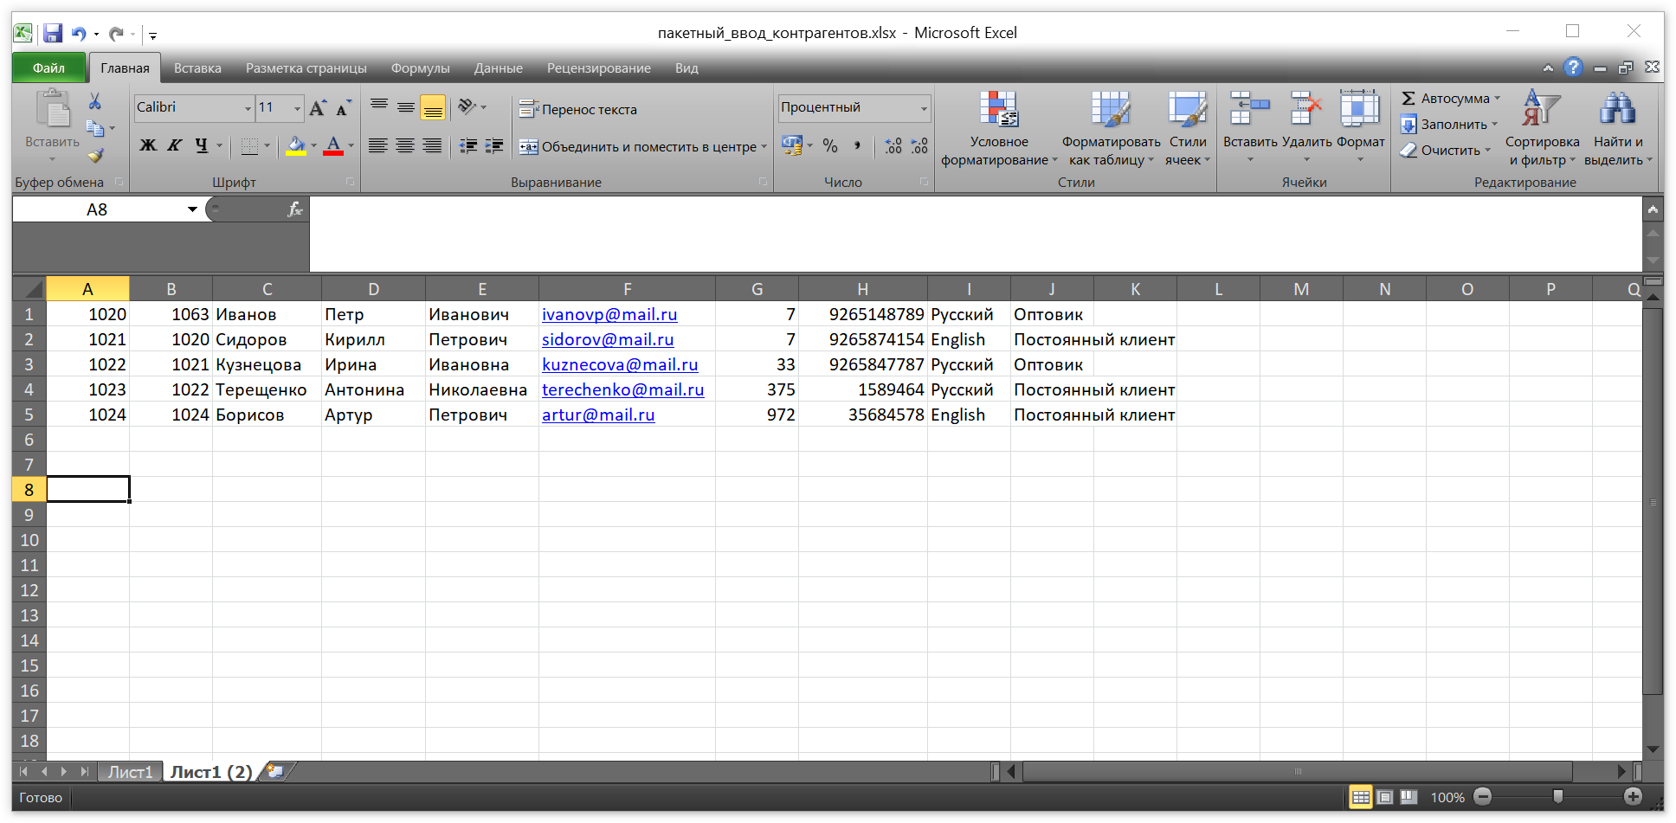Open the font size 11 dropdown

[297, 108]
